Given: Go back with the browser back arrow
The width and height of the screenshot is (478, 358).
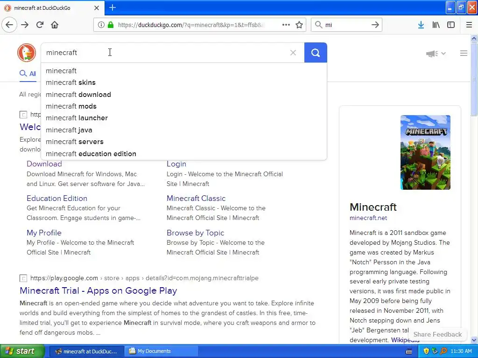Looking at the screenshot, I should pos(9,25).
